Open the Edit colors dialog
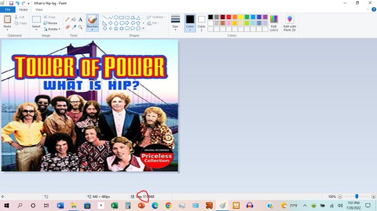The image size is (377, 211). (x=274, y=23)
